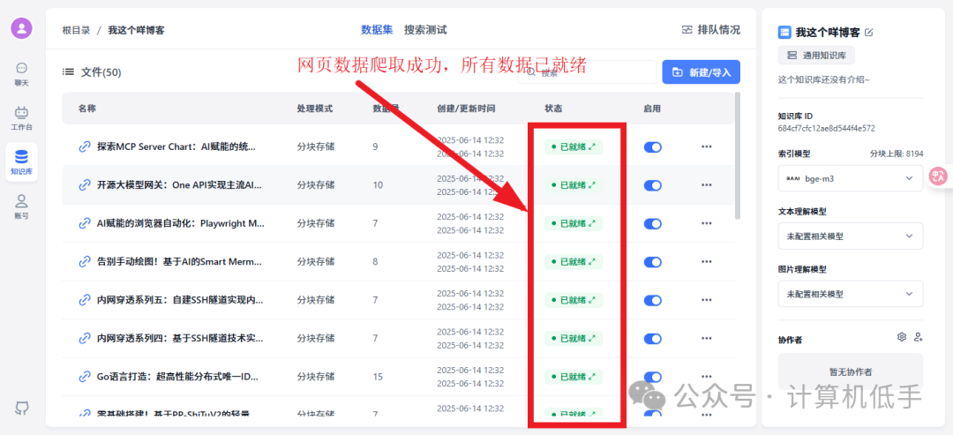The image size is (953, 435).
Task: Click link icon of 内网穿透系列五 row
Action: click(85, 300)
